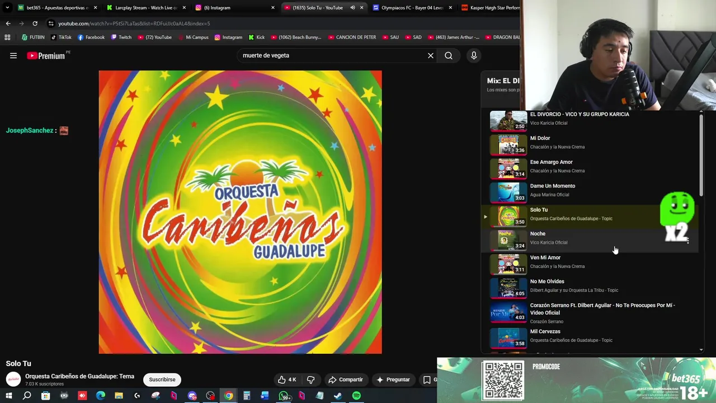This screenshot has height=403, width=716.
Task: Open Microsoft Edge from taskbar
Action: 101,396
